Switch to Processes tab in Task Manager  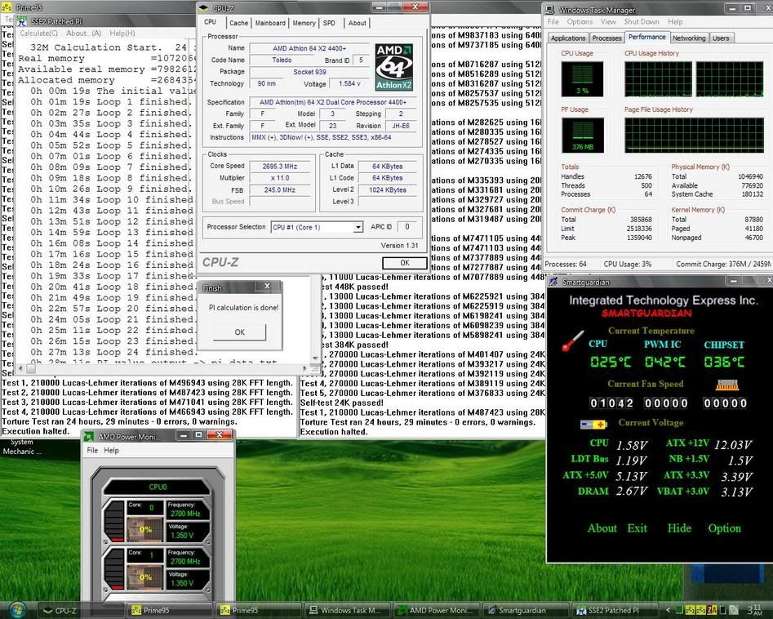(x=606, y=38)
